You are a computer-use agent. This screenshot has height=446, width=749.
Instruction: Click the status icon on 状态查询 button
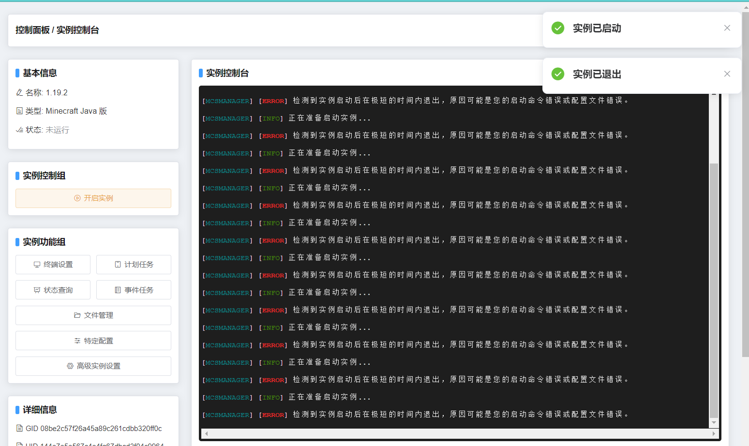(x=36, y=290)
